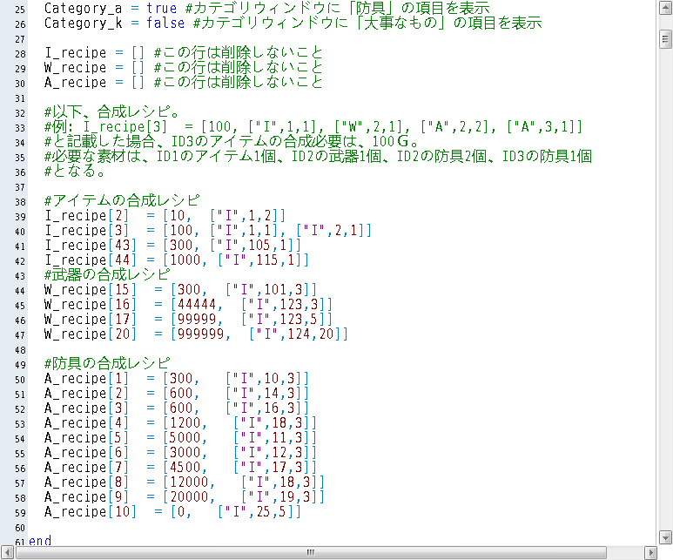Viewport: 673px width, 560px height.
Task: Click the vertical scrollbar down arrow
Action: (x=665, y=537)
